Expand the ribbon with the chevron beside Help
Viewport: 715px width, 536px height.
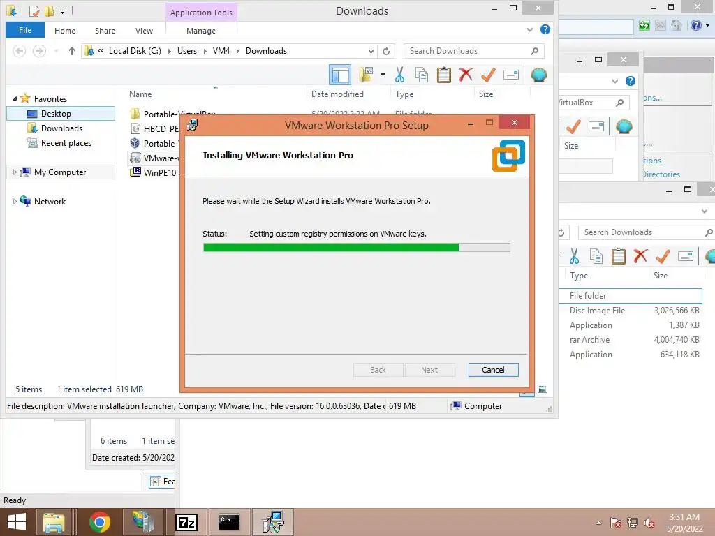pos(530,29)
